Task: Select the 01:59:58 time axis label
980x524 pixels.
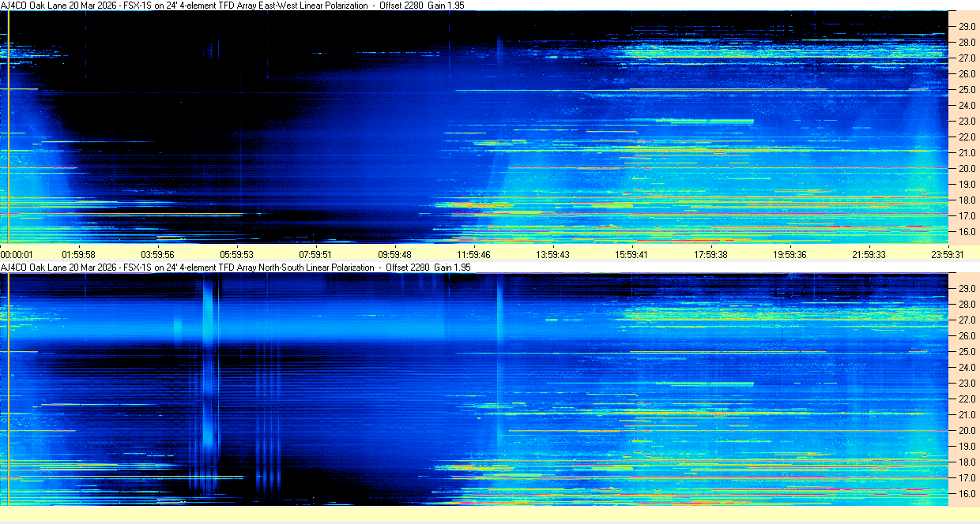Action: click(x=79, y=254)
